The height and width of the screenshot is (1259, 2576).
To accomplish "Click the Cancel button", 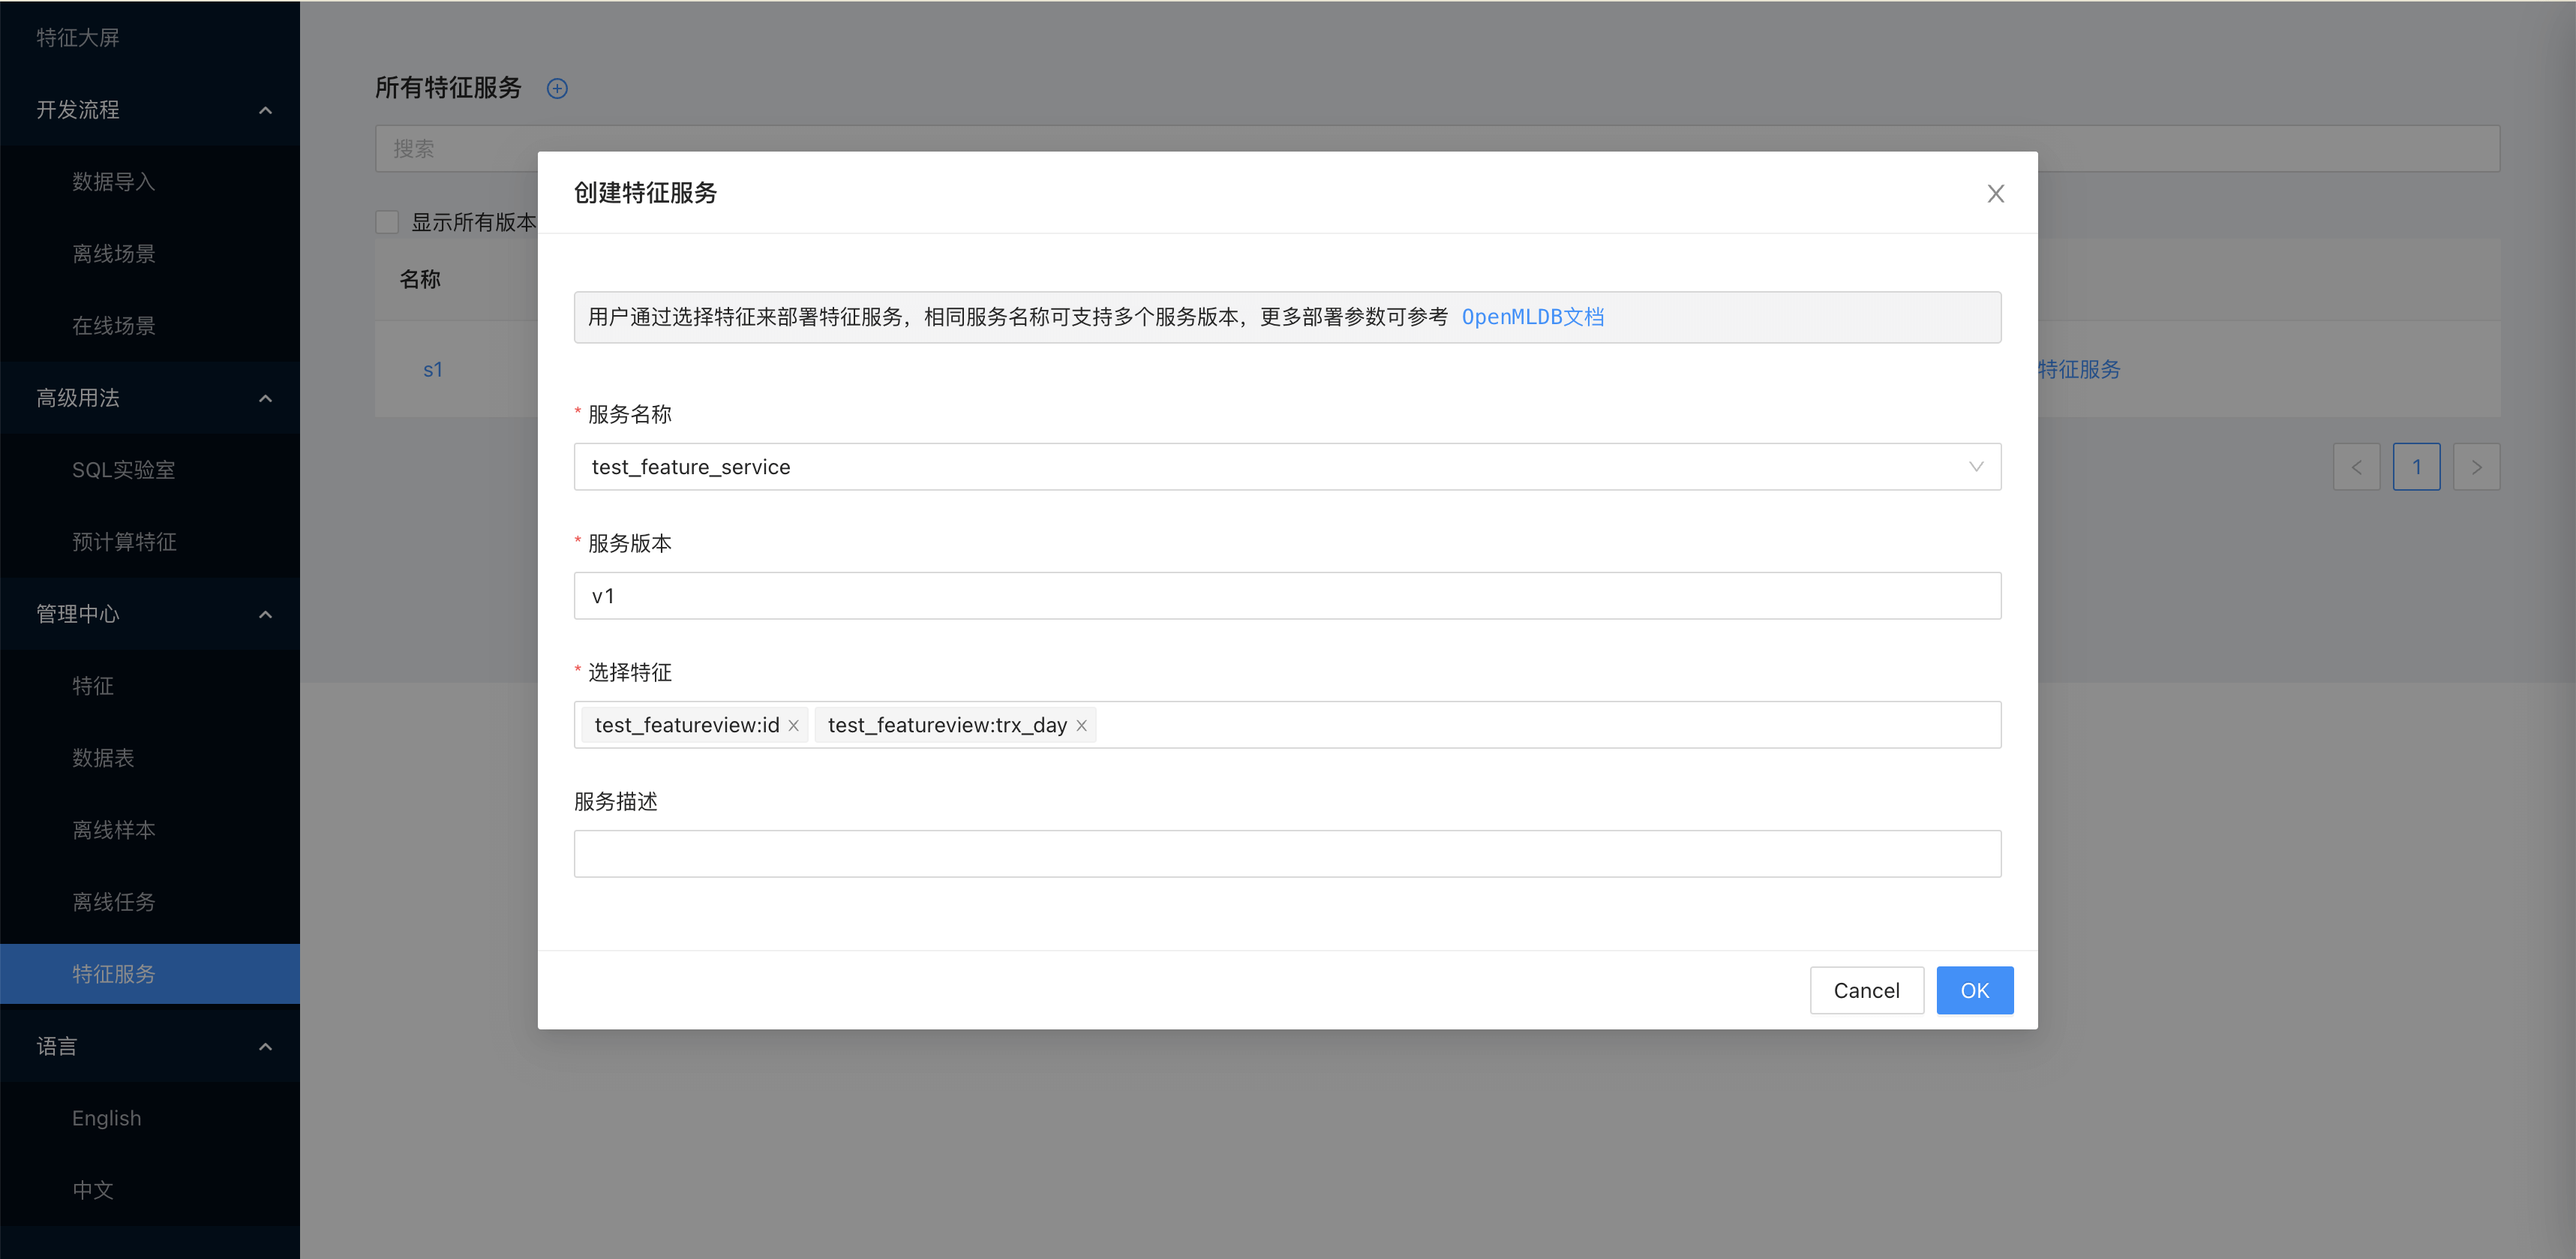I will (x=1866, y=990).
